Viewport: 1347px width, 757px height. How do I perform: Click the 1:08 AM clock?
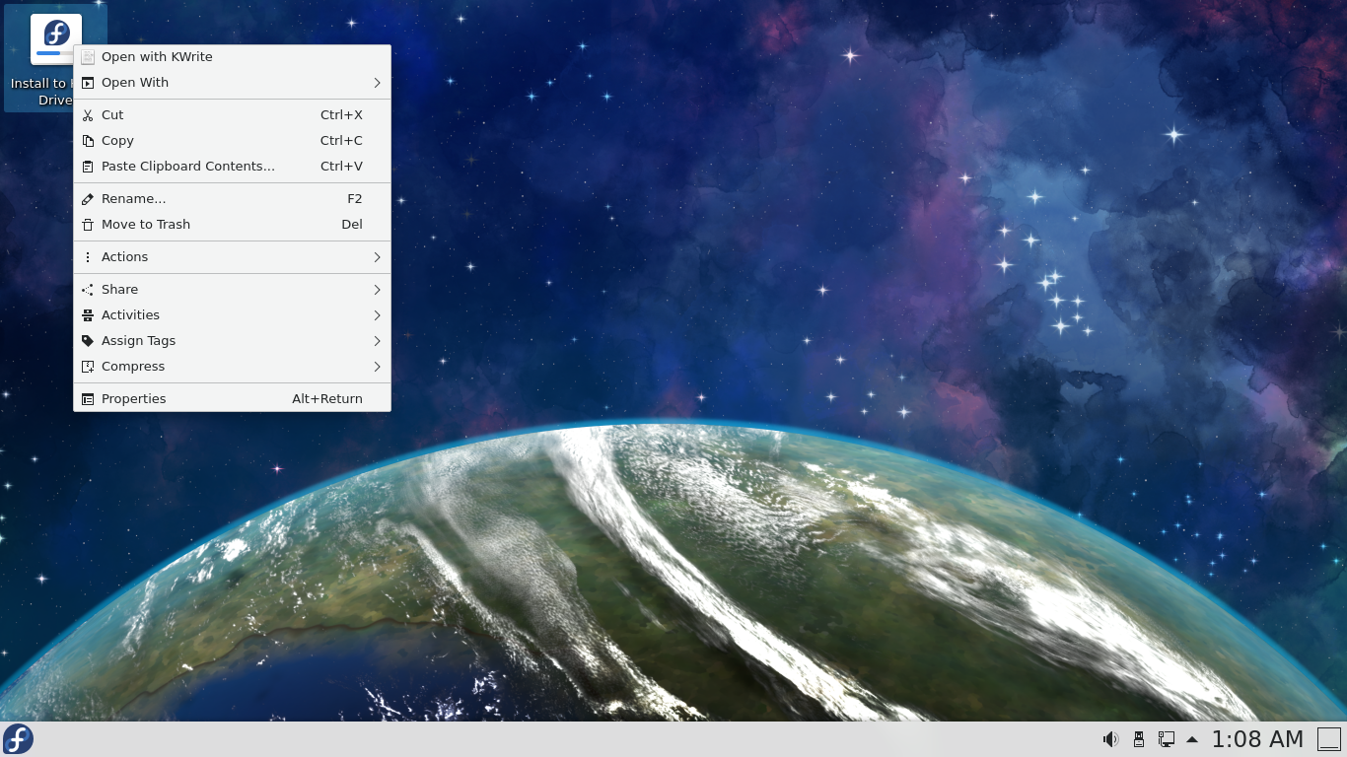click(1257, 739)
